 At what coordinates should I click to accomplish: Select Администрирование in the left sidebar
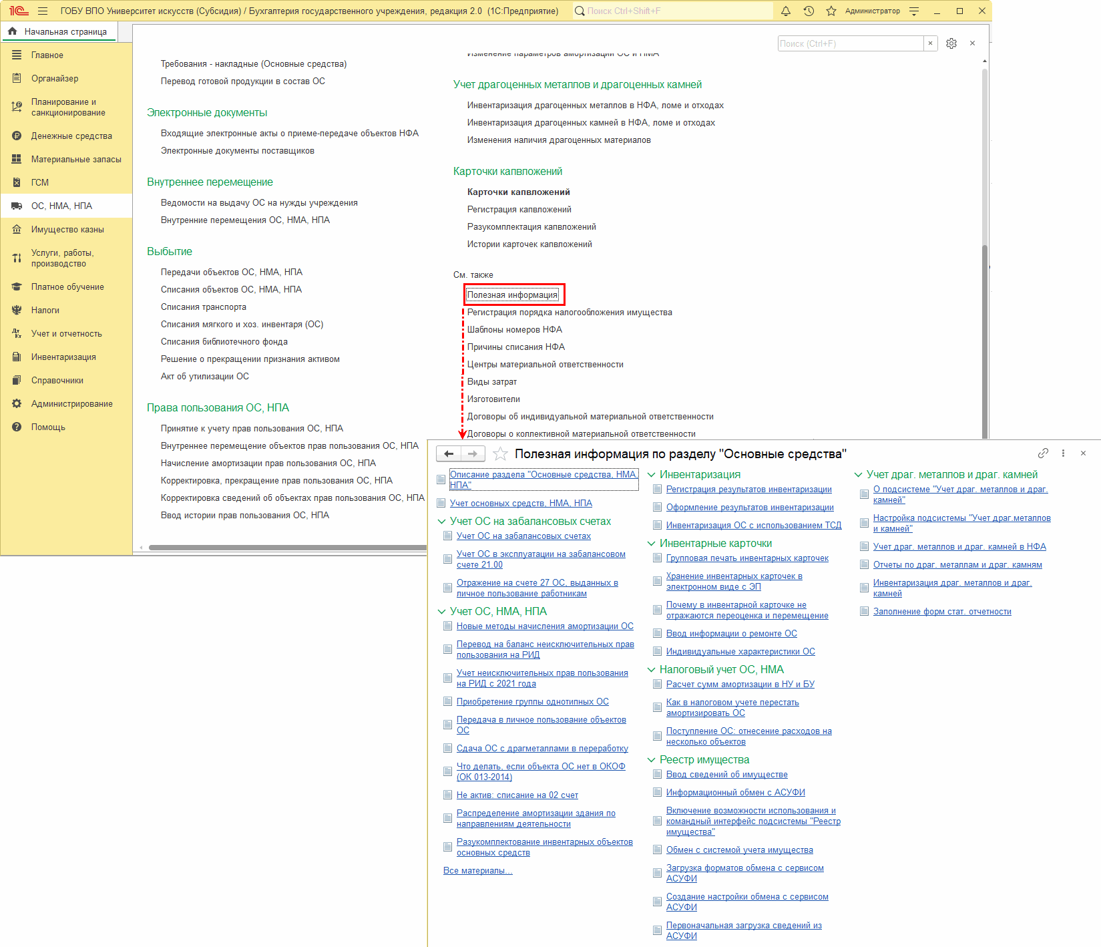[71, 404]
